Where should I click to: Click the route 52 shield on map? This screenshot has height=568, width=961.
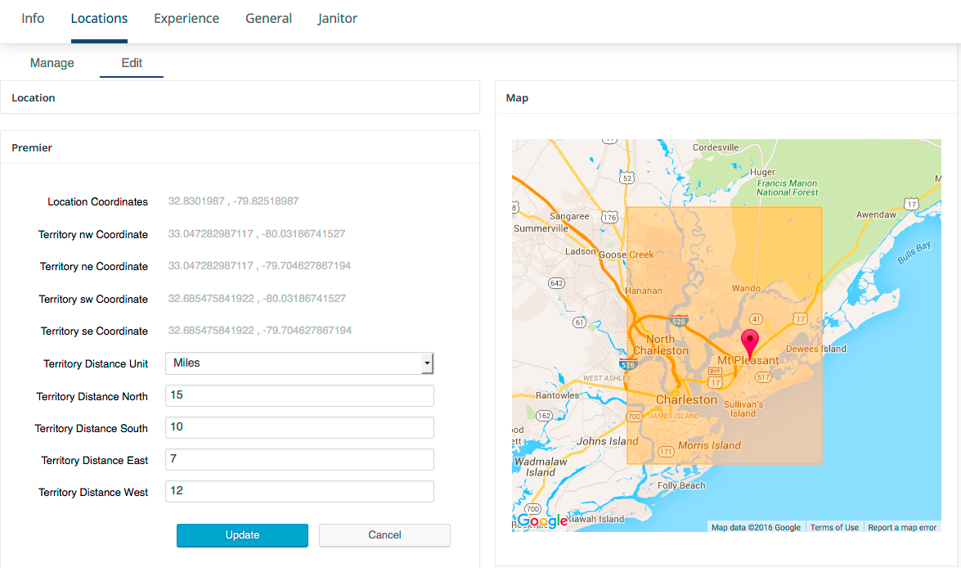tap(627, 178)
